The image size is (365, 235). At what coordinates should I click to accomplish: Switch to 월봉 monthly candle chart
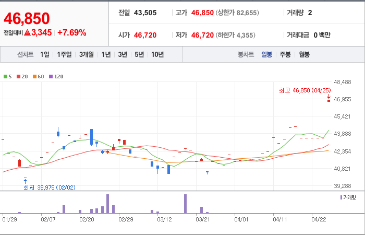304,54
